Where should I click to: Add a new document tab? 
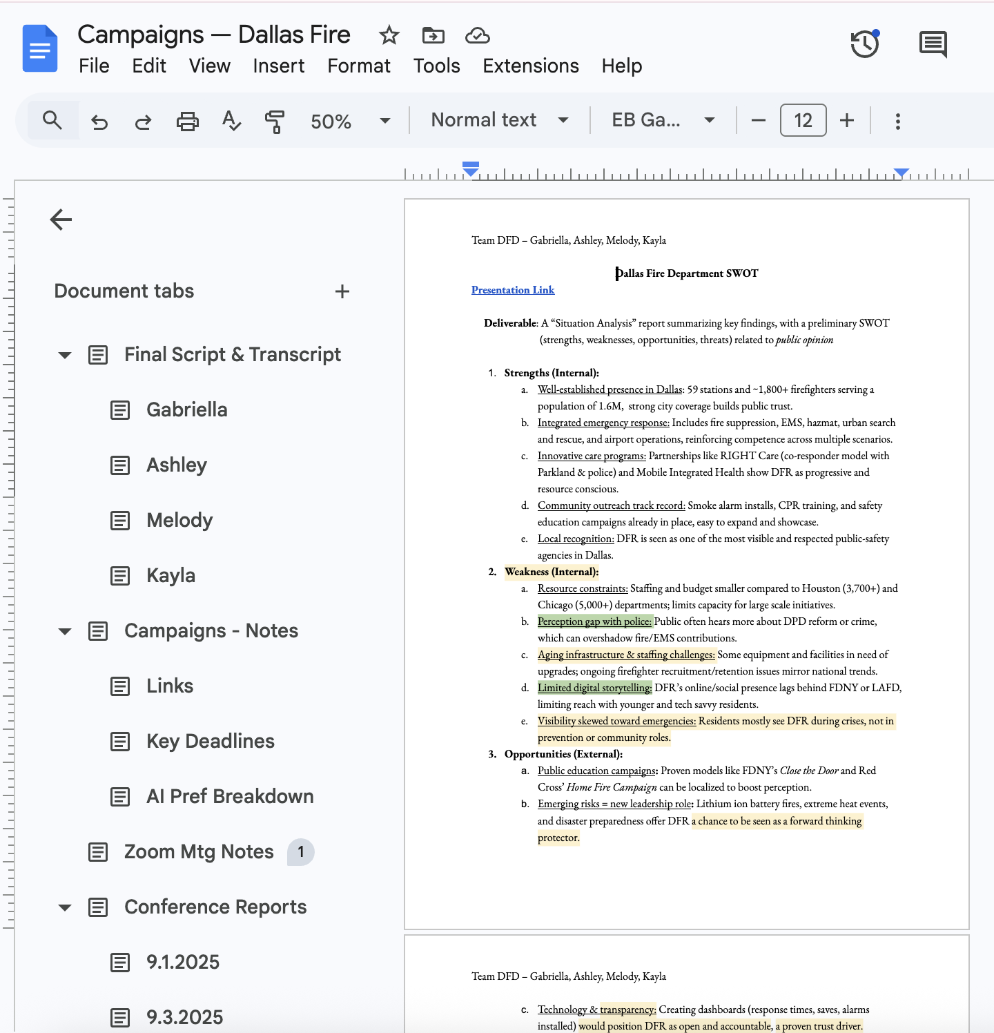coord(342,291)
